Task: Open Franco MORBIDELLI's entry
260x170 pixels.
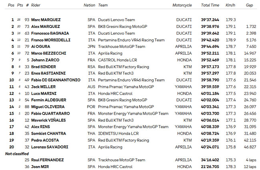Action: pos(51,40)
